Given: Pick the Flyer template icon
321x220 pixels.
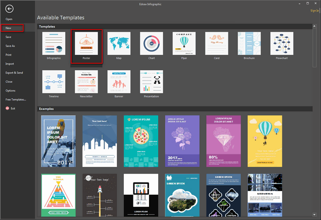Looking at the screenshot, I should point(184,44).
